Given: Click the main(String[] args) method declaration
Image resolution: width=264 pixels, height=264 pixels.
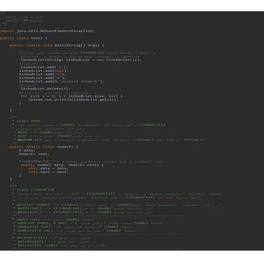Looking at the screenshot, I should click(57, 45).
